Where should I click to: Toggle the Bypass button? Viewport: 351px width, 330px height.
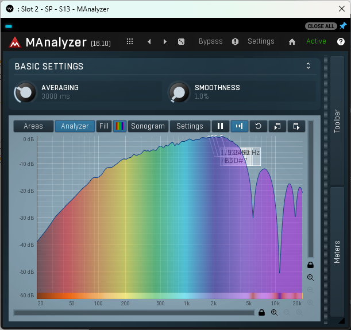pos(211,41)
